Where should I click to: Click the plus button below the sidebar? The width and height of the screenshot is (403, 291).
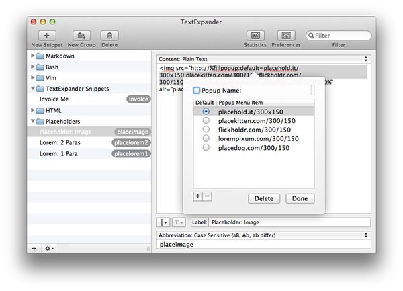(x=34, y=249)
